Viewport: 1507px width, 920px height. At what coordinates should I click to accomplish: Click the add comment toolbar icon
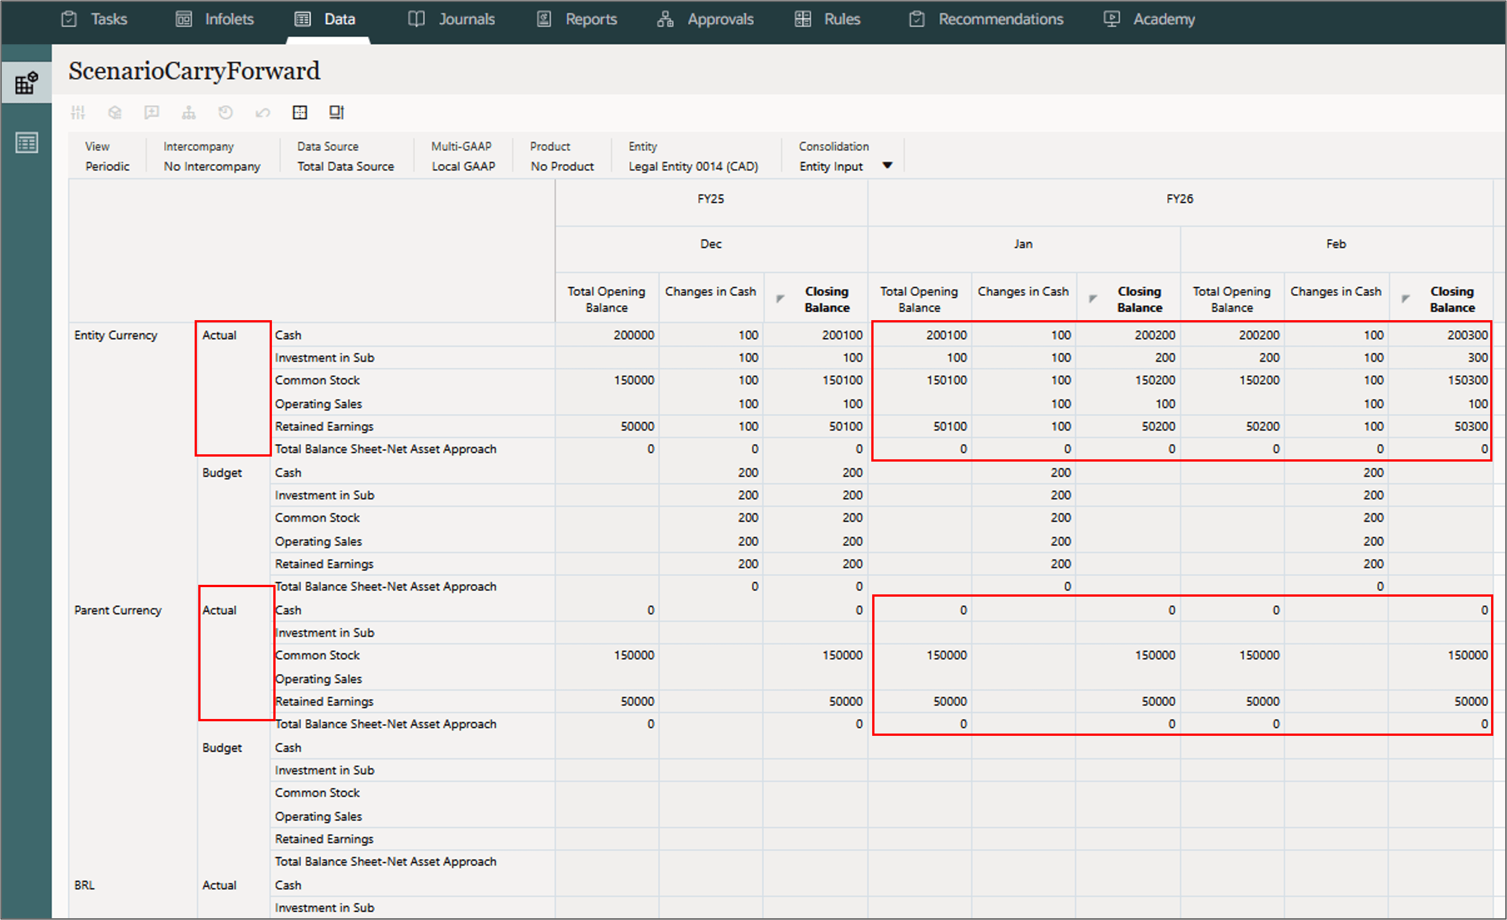click(151, 112)
